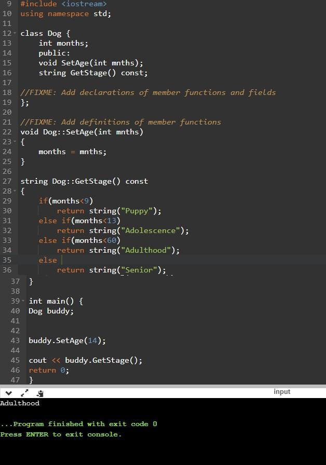This screenshot has width=326, height=465.
Task: Place cursor on '#include <iostream>' line
Action: pos(63,4)
